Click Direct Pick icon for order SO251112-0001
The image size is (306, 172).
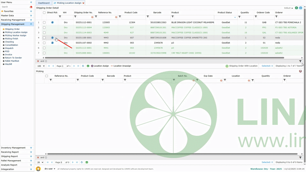52,23
